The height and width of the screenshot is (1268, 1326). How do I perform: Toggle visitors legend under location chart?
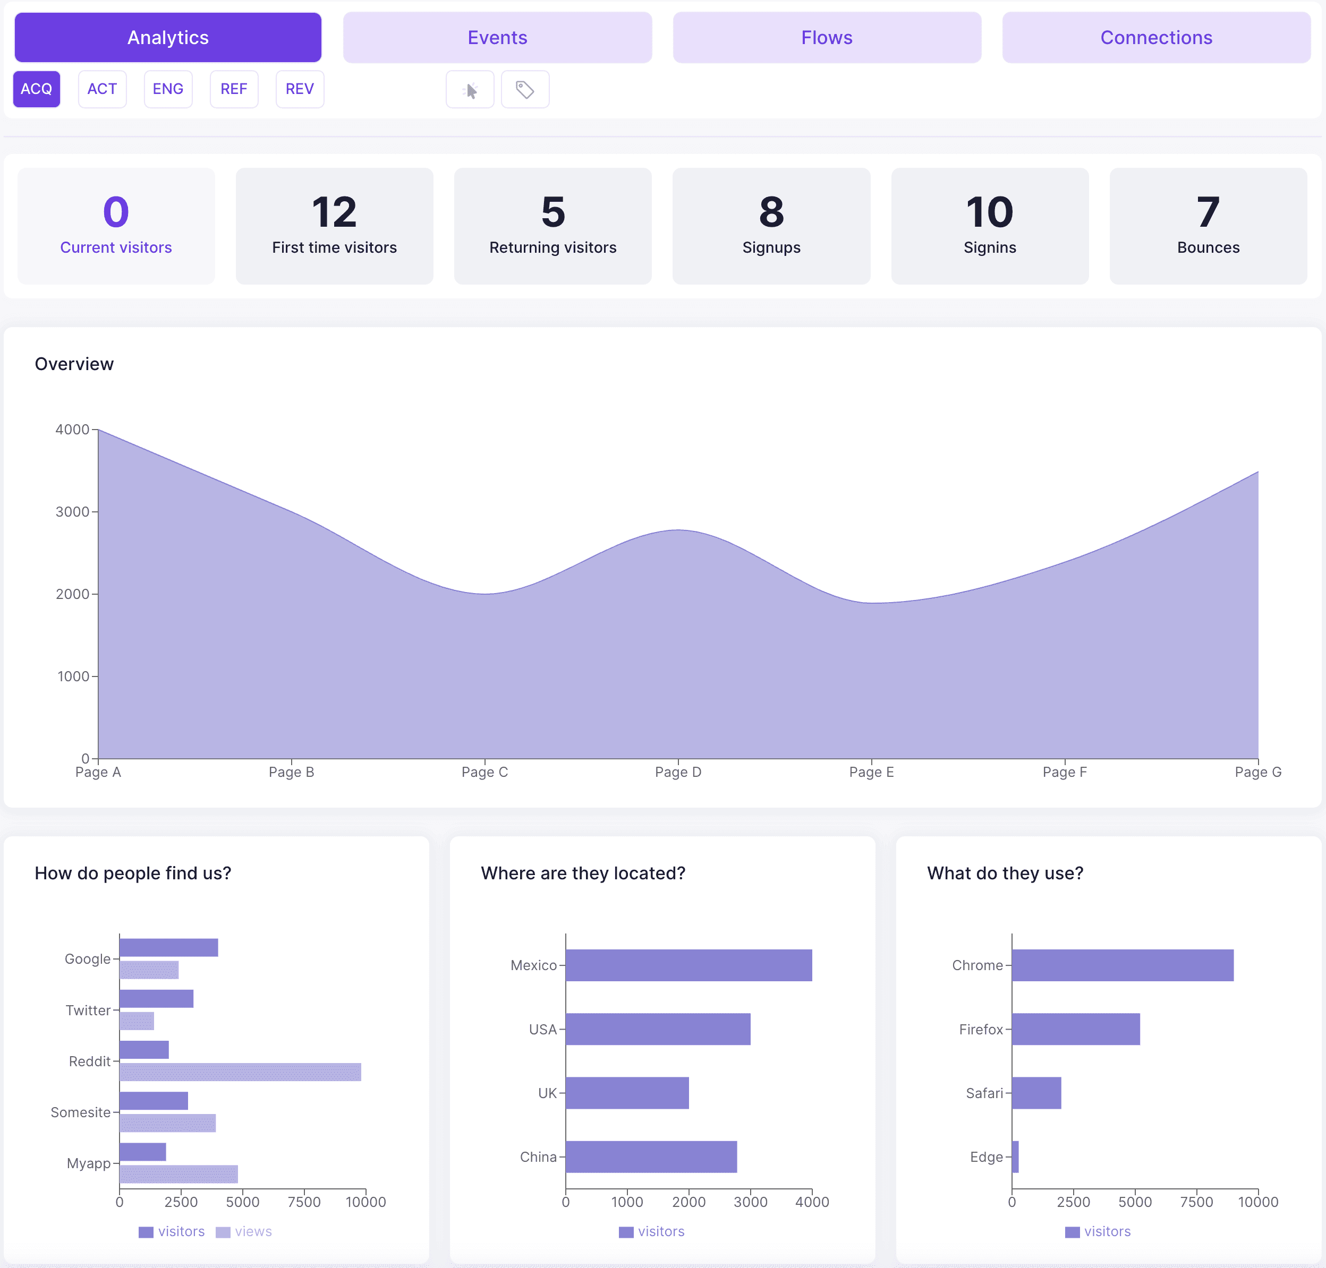652,1231
